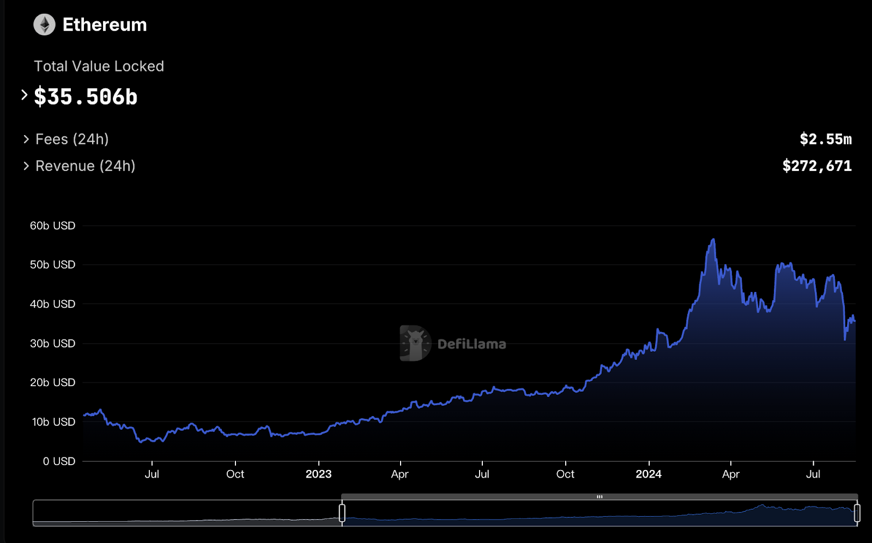Image resolution: width=872 pixels, height=543 pixels.
Task: Click the $272,671 revenue value
Action: (817, 166)
